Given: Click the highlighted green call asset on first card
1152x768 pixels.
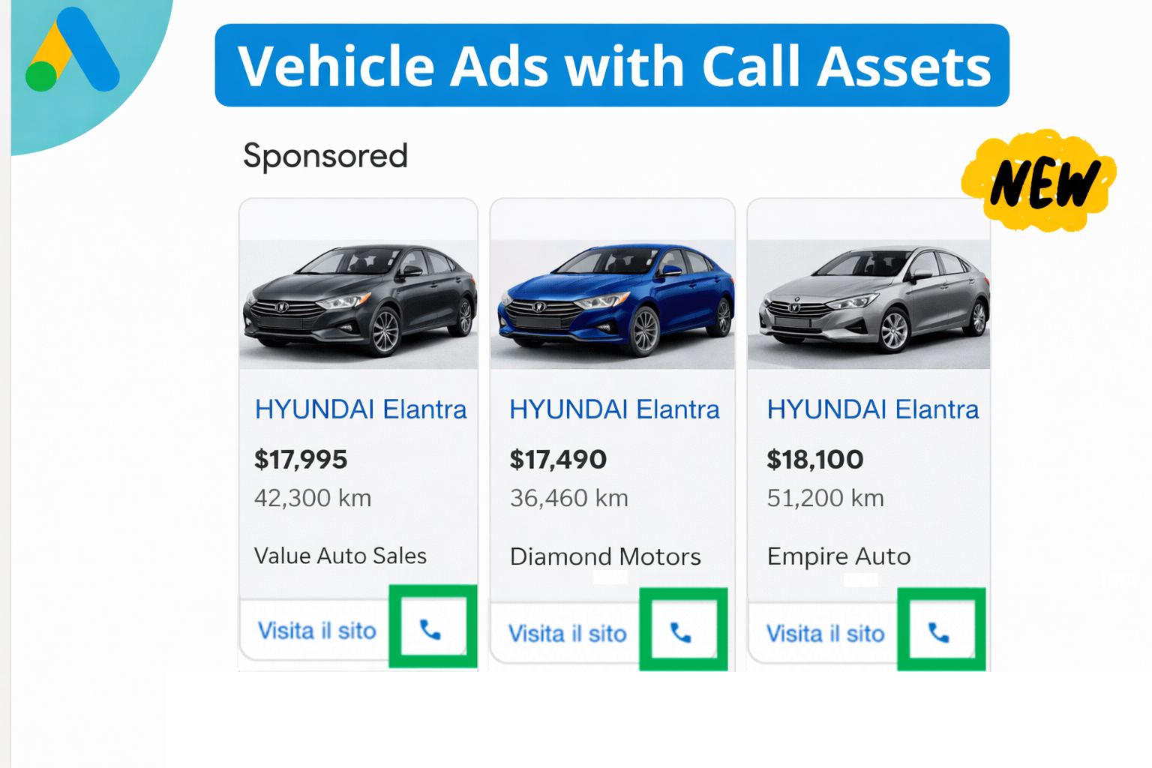Looking at the screenshot, I should coord(433,630).
